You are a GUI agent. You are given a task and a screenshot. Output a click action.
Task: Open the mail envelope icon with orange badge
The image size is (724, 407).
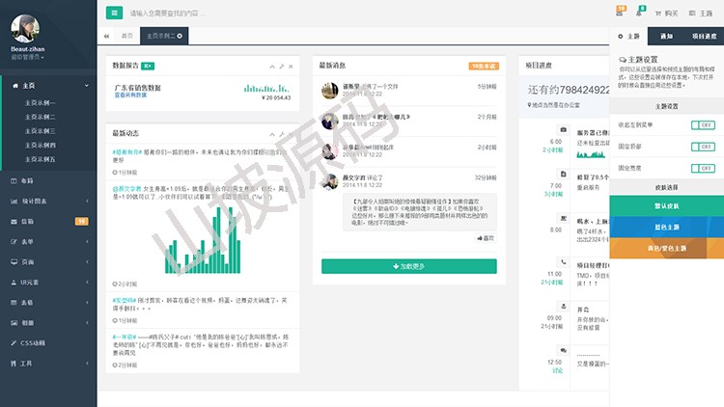(x=620, y=13)
